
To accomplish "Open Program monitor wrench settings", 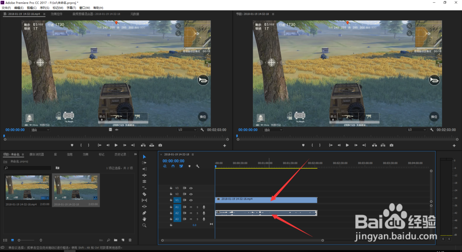I will click(432, 130).
